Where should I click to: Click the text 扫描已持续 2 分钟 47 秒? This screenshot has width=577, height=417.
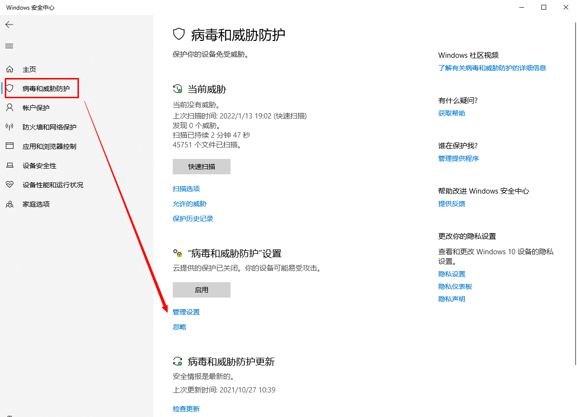click(211, 135)
